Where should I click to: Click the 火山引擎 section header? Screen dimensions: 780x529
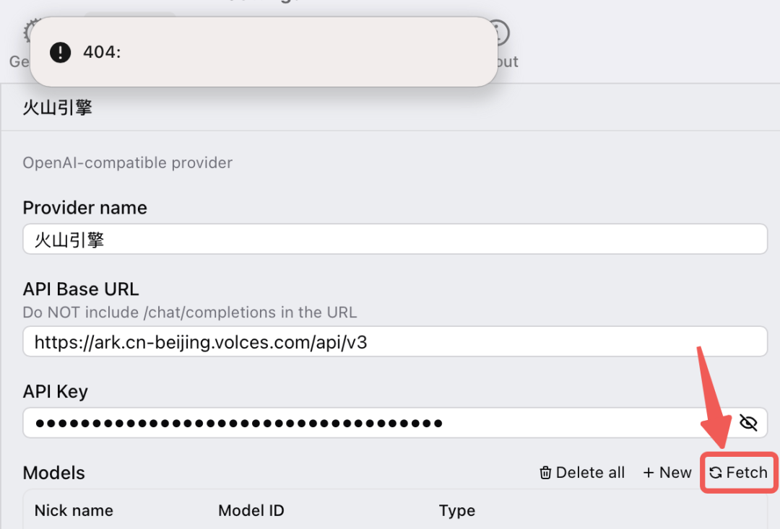(58, 109)
